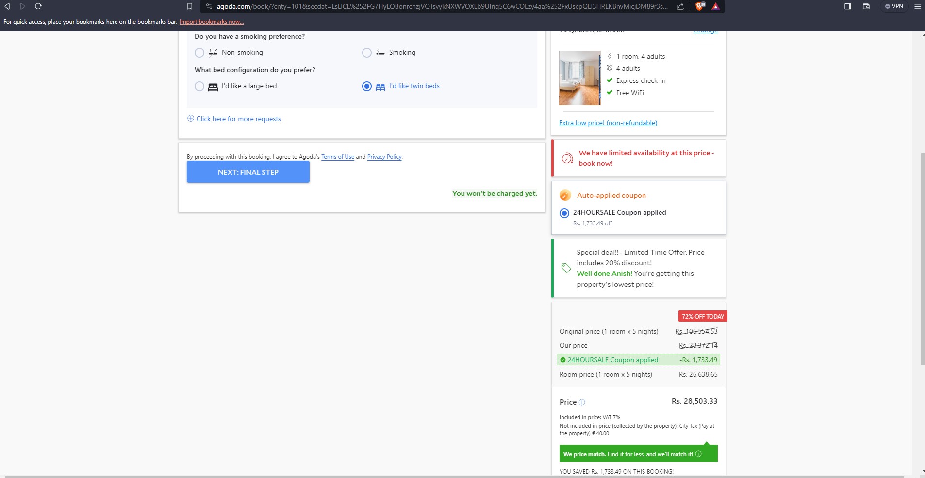Reload the Agoda booking page
The height and width of the screenshot is (478, 925).
[x=38, y=6]
